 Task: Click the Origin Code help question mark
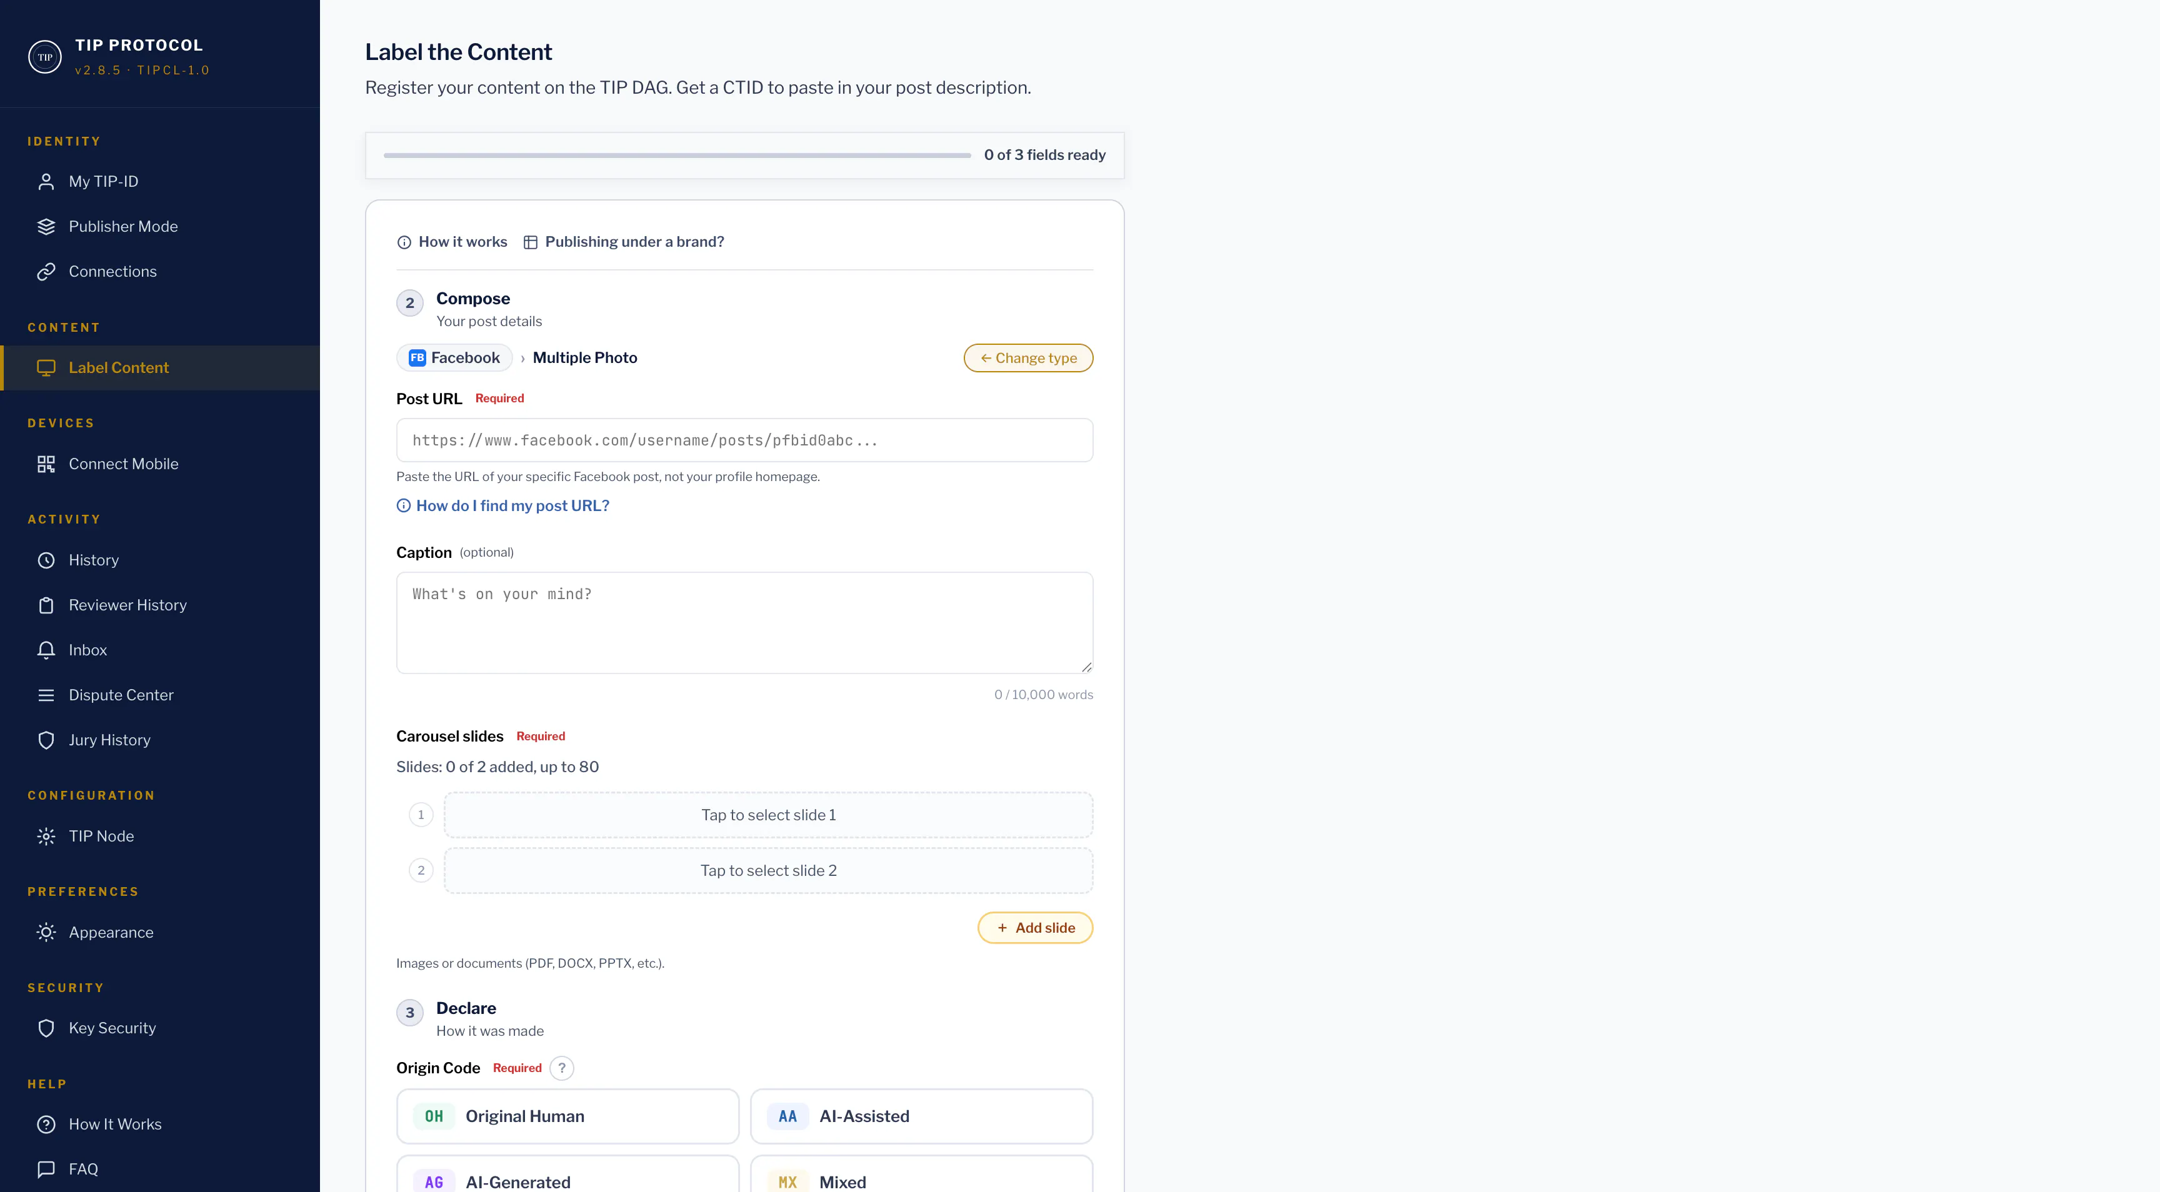[x=562, y=1068]
